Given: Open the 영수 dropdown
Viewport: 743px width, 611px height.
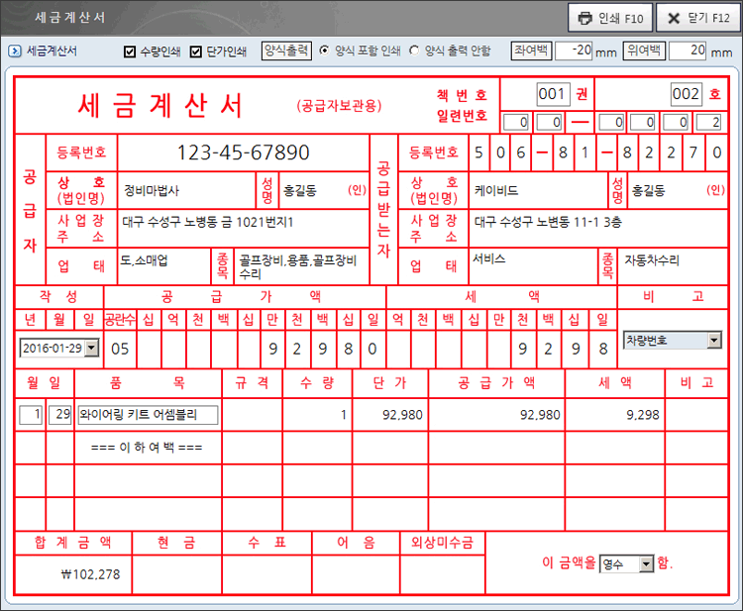Looking at the screenshot, I should point(646,563).
